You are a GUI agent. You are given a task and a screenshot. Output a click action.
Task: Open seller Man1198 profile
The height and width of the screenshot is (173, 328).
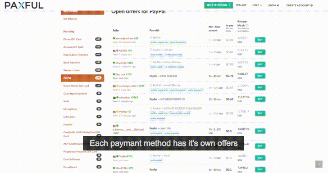click(120, 168)
